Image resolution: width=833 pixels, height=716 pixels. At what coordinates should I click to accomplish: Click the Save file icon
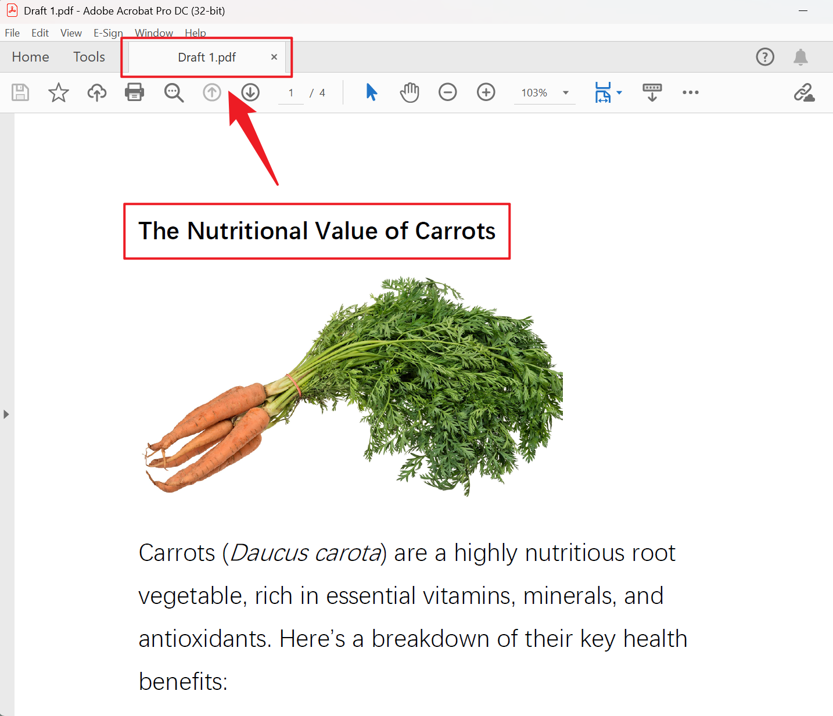tap(20, 92)
